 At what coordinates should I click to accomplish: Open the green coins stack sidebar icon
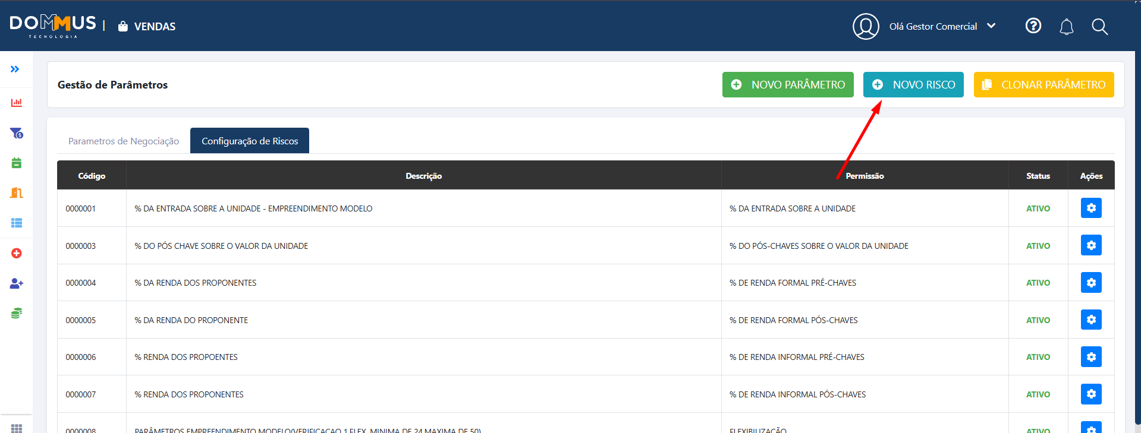click(x=17, y=313)
